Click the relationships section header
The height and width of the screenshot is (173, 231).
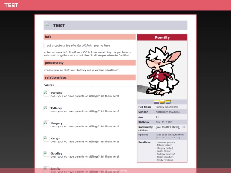click(89, 77)
